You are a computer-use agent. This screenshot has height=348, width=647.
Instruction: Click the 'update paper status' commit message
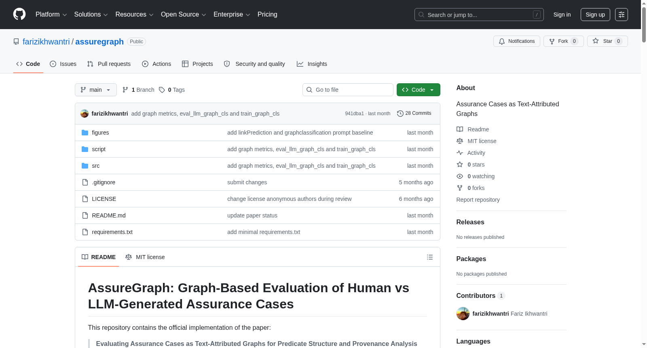point(252,215)
